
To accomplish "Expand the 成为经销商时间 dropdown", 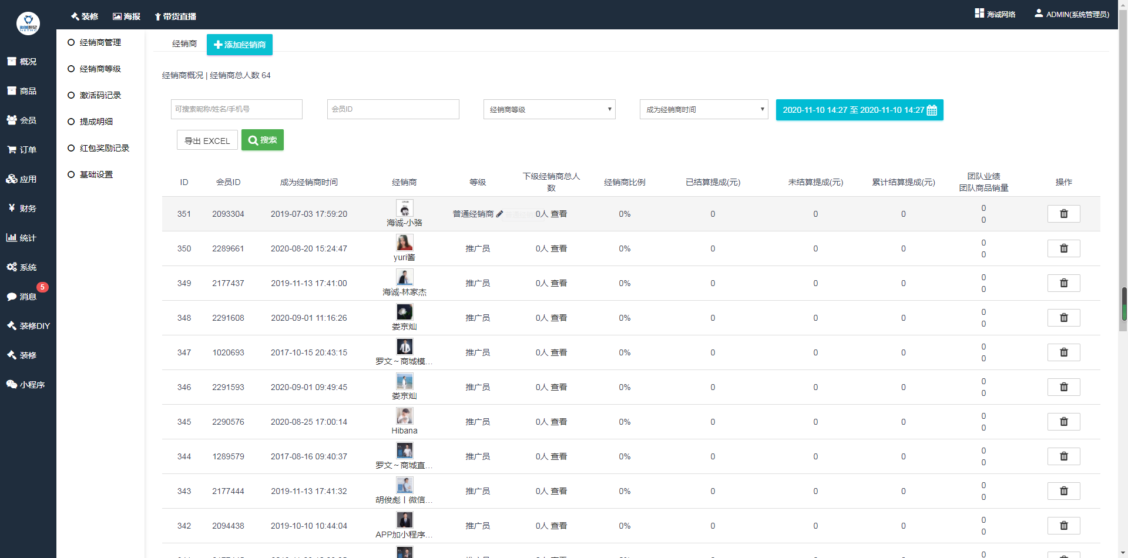I will click(x=703, y=109).
